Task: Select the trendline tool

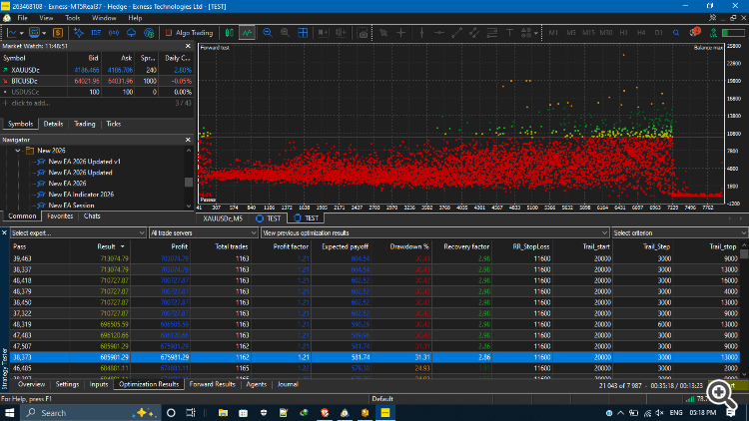Action: (x=457, y=33)
